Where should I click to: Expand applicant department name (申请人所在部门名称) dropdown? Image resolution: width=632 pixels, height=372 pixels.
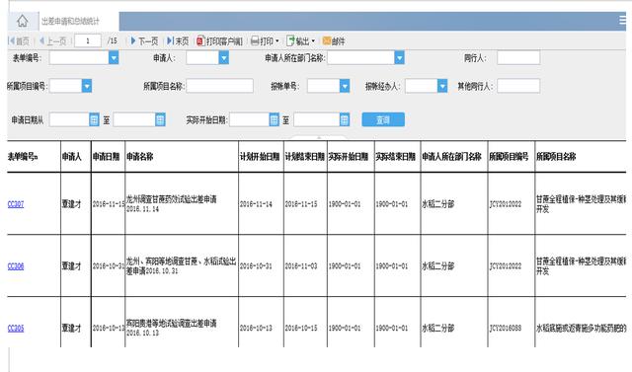click(399, 58)
